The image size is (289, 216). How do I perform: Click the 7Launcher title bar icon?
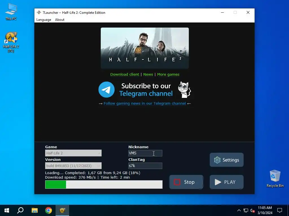coord(39,12)
